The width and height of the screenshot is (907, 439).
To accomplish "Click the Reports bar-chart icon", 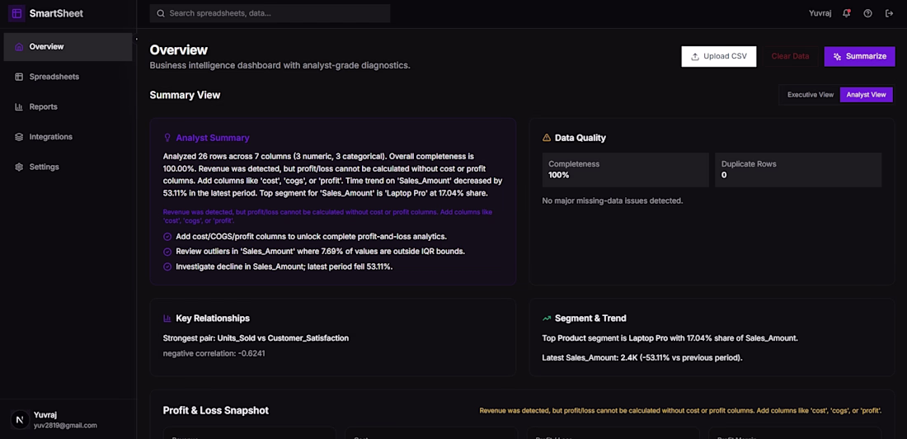I will point(18,107).
